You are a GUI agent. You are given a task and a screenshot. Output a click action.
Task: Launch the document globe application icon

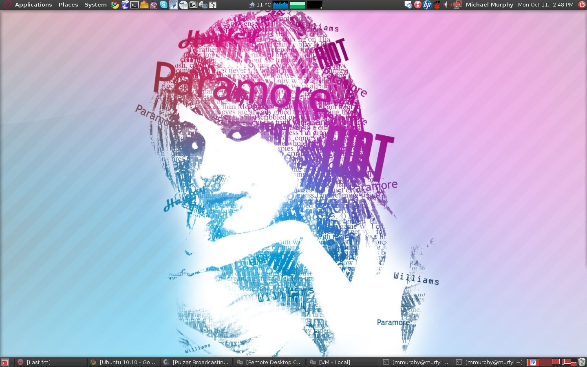pyautogui.click(x=183, y=5)
